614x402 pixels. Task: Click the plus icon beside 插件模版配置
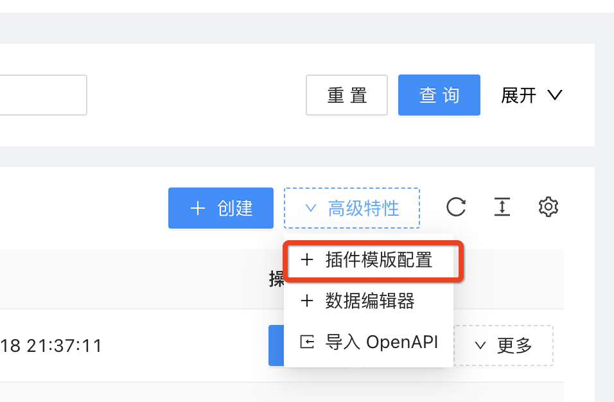[307, 260]
